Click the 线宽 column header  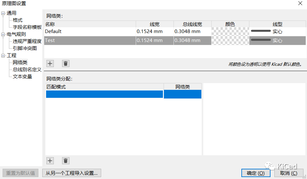click(x=155, y=24)
